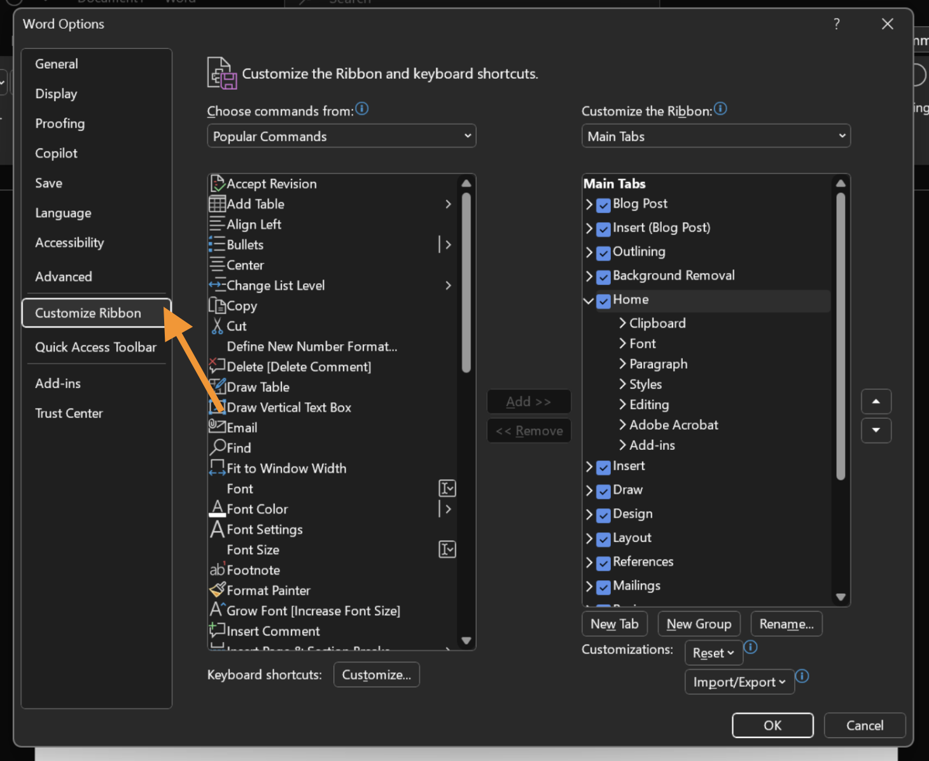Click the Email command icon
Screen dimensions: 929x761
(217, 426)
